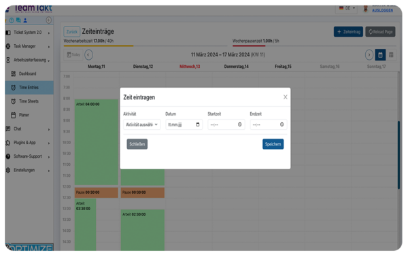Select Time Entries menu item
The height and width of the screenshot is (257, 408).
pos(29,88)
